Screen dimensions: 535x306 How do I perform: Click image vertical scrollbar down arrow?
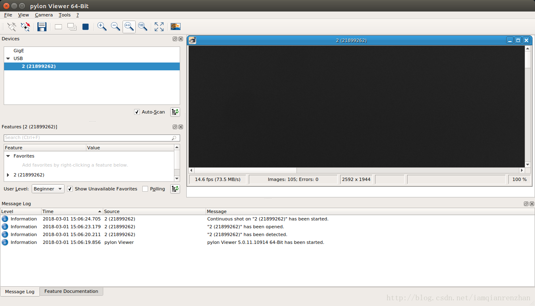528,165
